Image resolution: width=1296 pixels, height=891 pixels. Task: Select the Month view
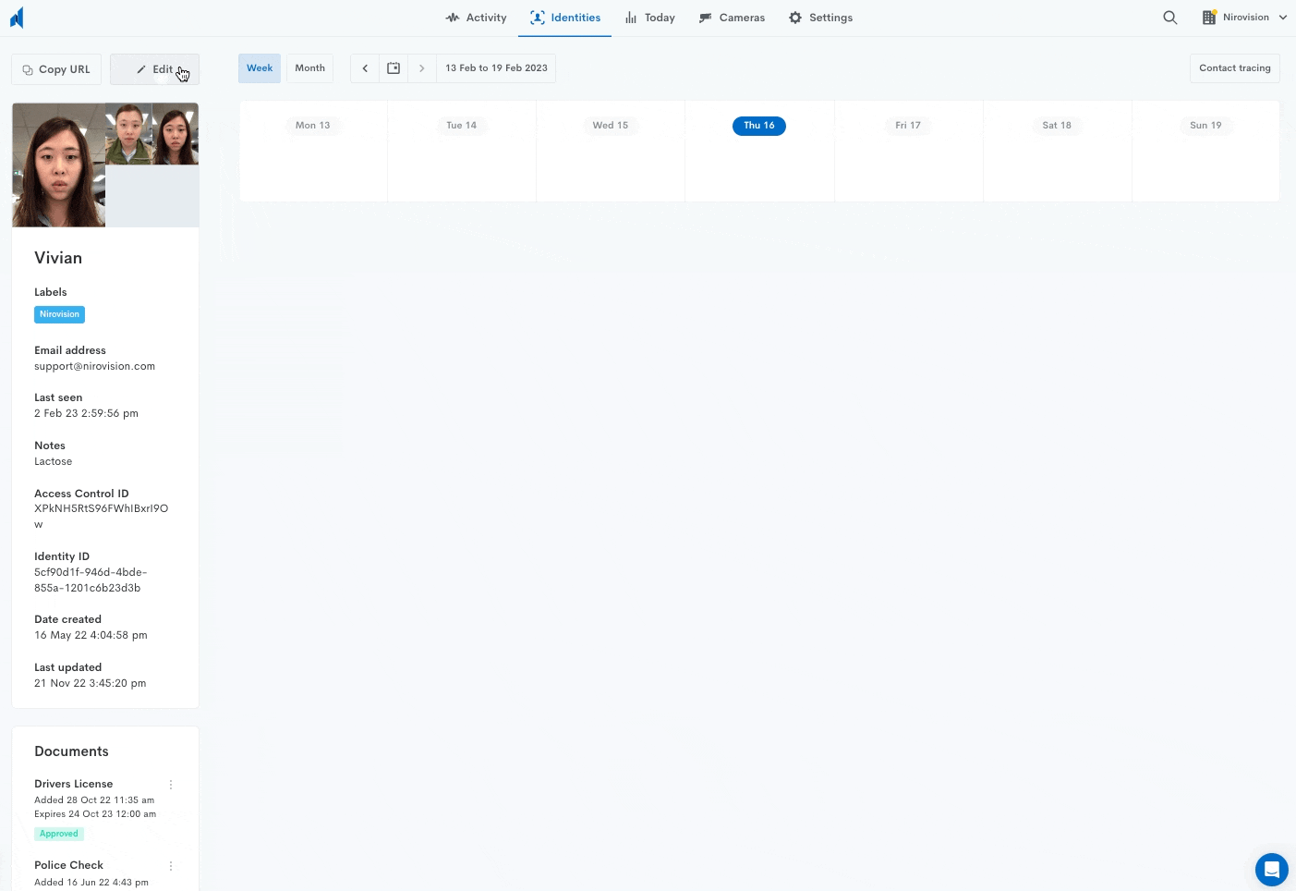click(x=310, y=68)
